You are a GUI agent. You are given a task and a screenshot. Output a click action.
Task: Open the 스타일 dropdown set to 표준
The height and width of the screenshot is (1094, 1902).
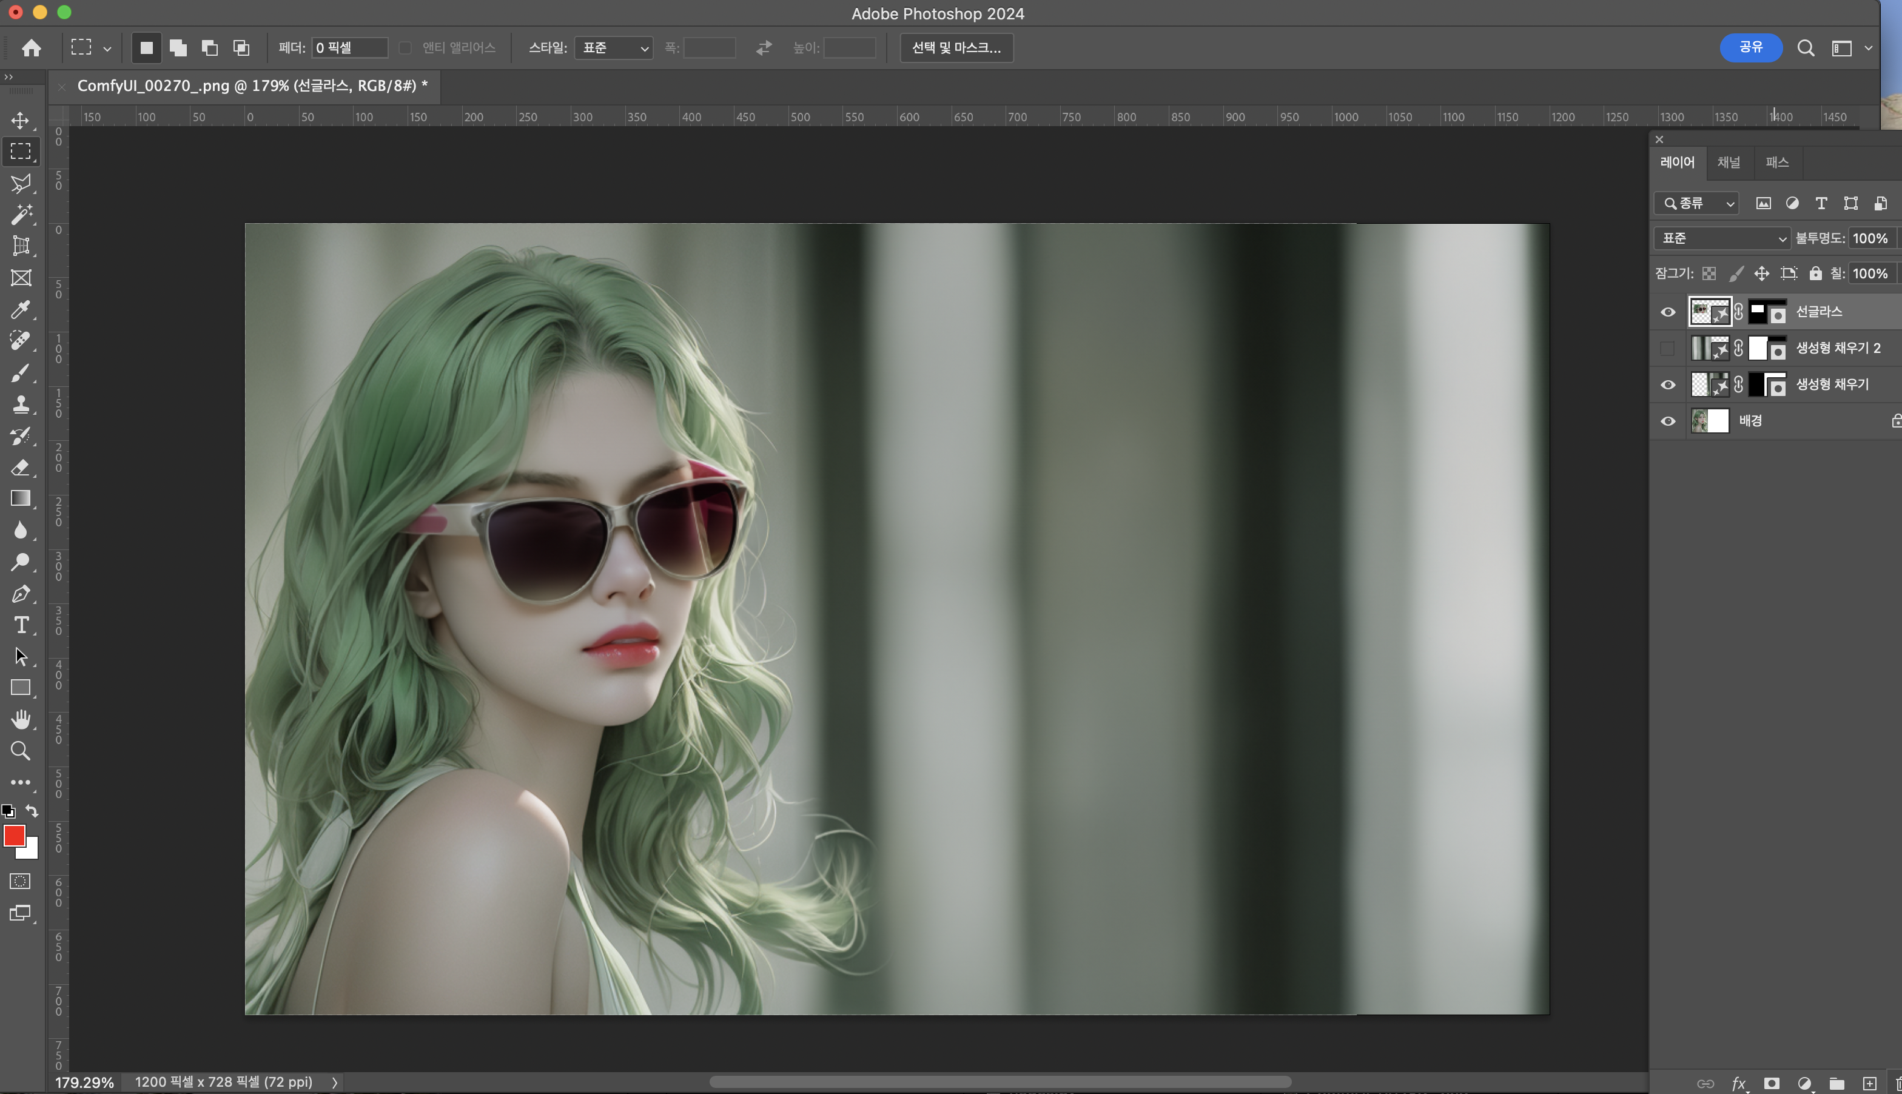pos(614,48)
